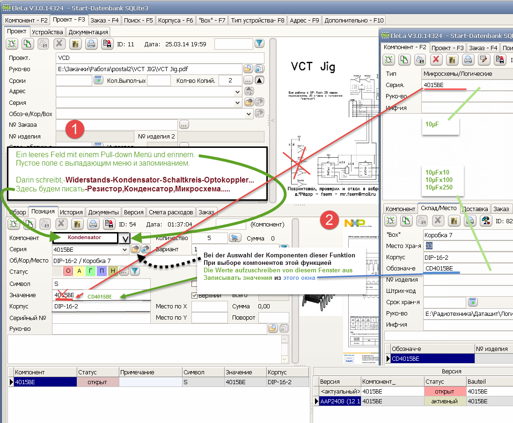Viewport: 513px width, 423px height.
Task: Open the VCT Jig.pdf document viewer icon
Action: coord(259,69)
